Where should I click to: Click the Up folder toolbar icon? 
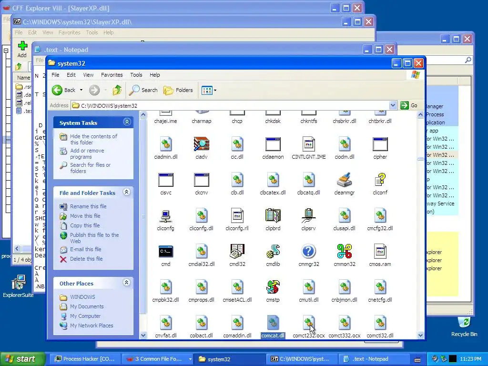(117, 90)
